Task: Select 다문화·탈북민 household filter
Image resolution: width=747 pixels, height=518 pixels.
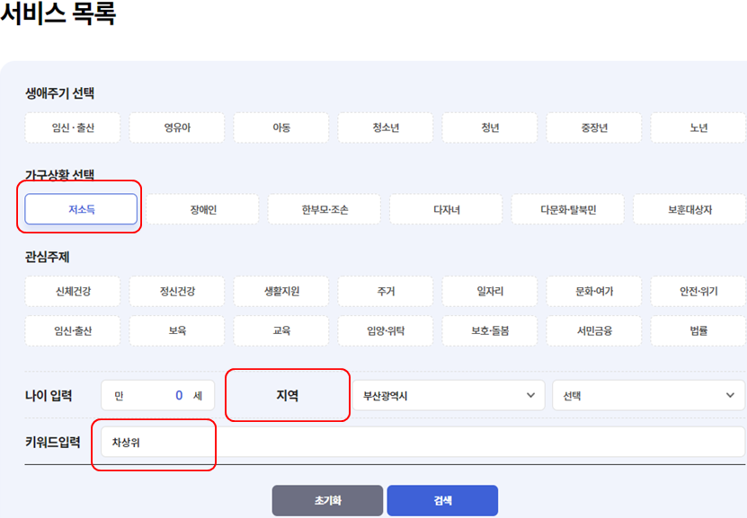Action: 567,208
